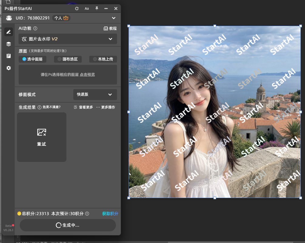Click the top-center transform handle on canvas

(x=215, y=26)
